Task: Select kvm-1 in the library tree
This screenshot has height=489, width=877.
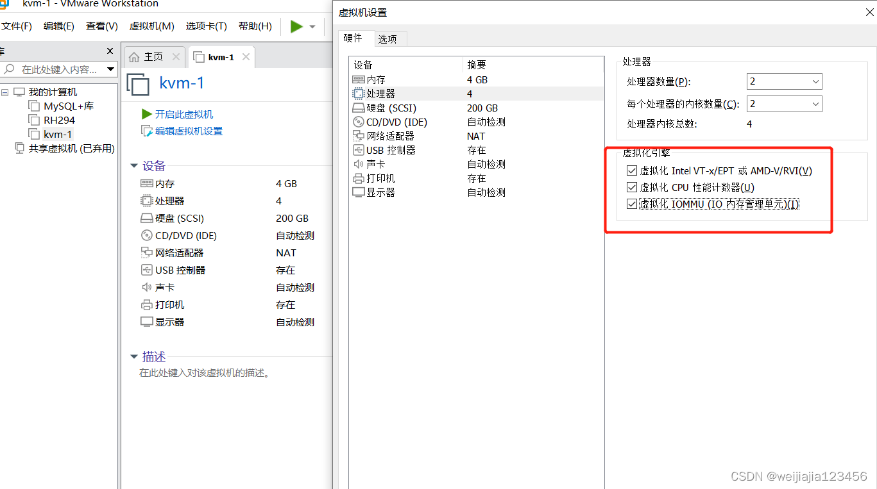Action: (58, 135)
